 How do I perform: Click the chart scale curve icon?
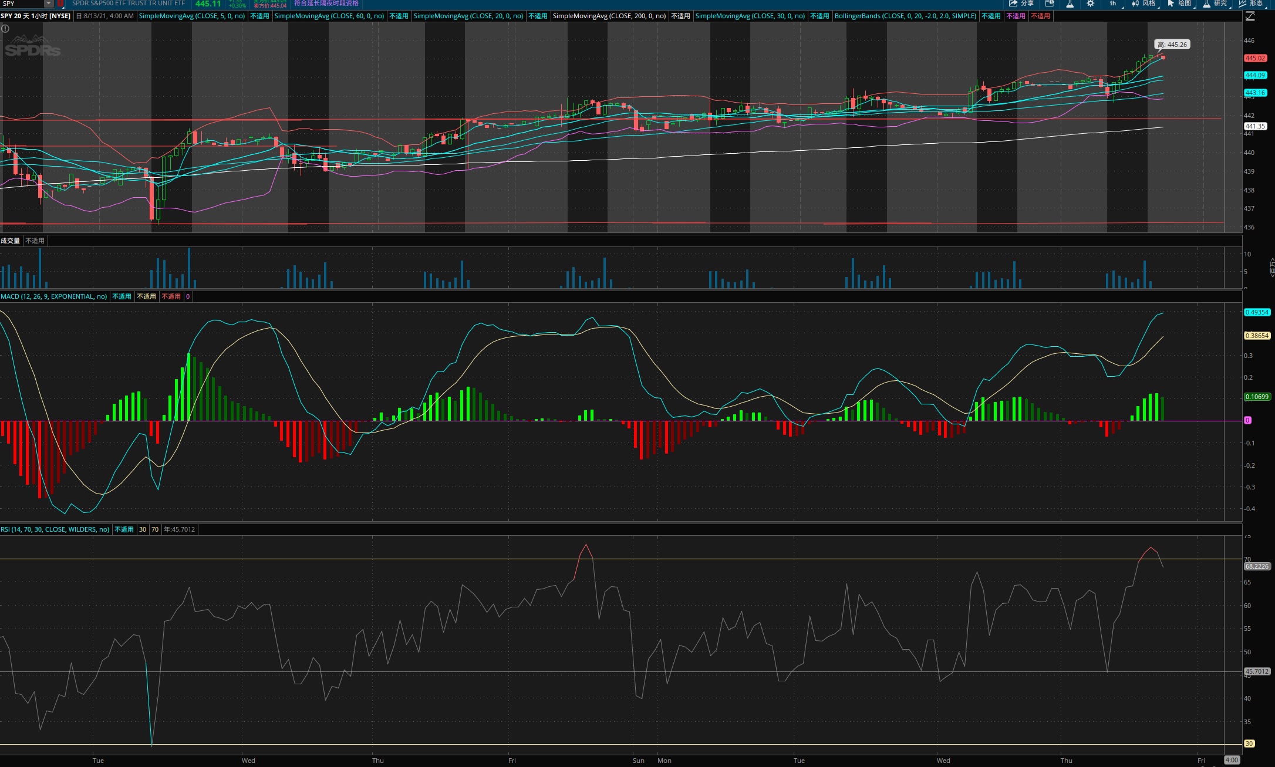point(1250,16)
